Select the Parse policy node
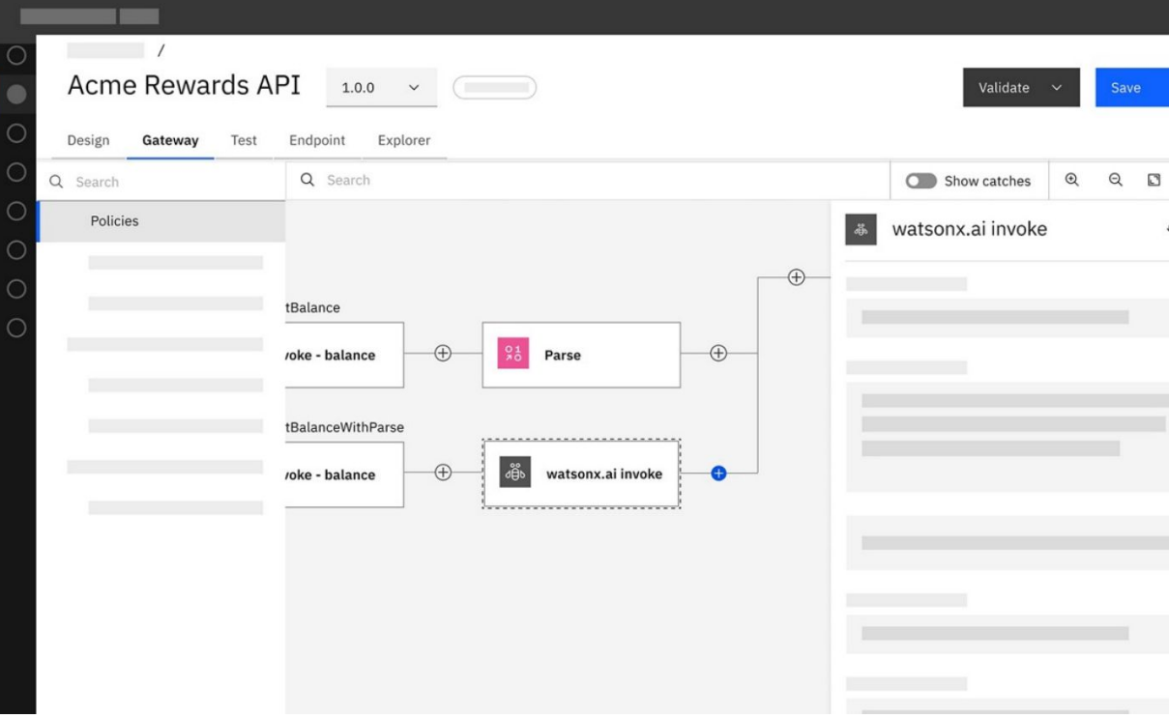This screenshot has height=718, width=1169. [x=581, y=355]
